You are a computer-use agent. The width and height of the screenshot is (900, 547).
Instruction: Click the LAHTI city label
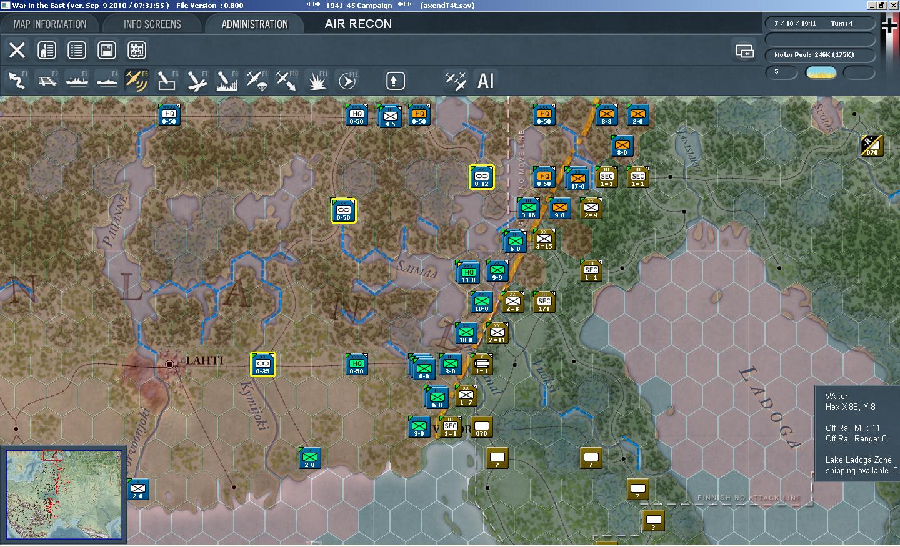(204, 360)
